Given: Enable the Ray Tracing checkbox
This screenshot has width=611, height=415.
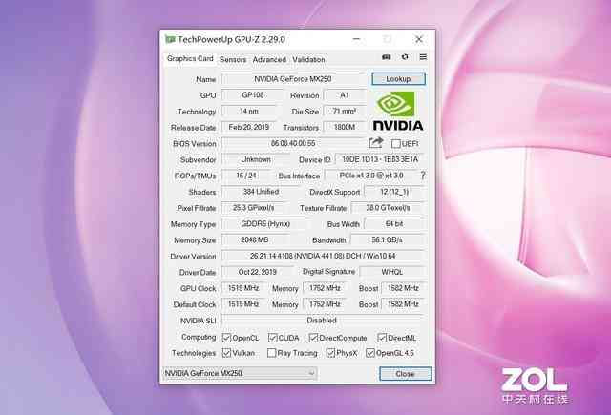Looking at the screenshot, I should click(271, 353).
